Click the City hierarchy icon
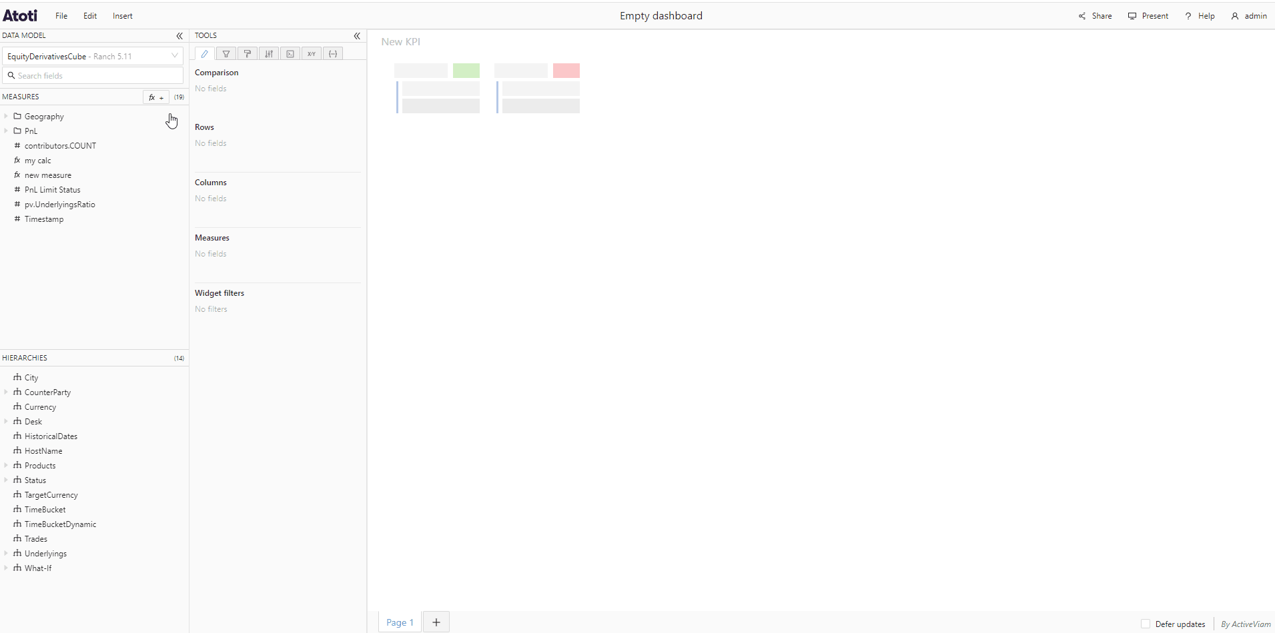The width and height of the screenshot is (1275, 633). click(17, 377)
